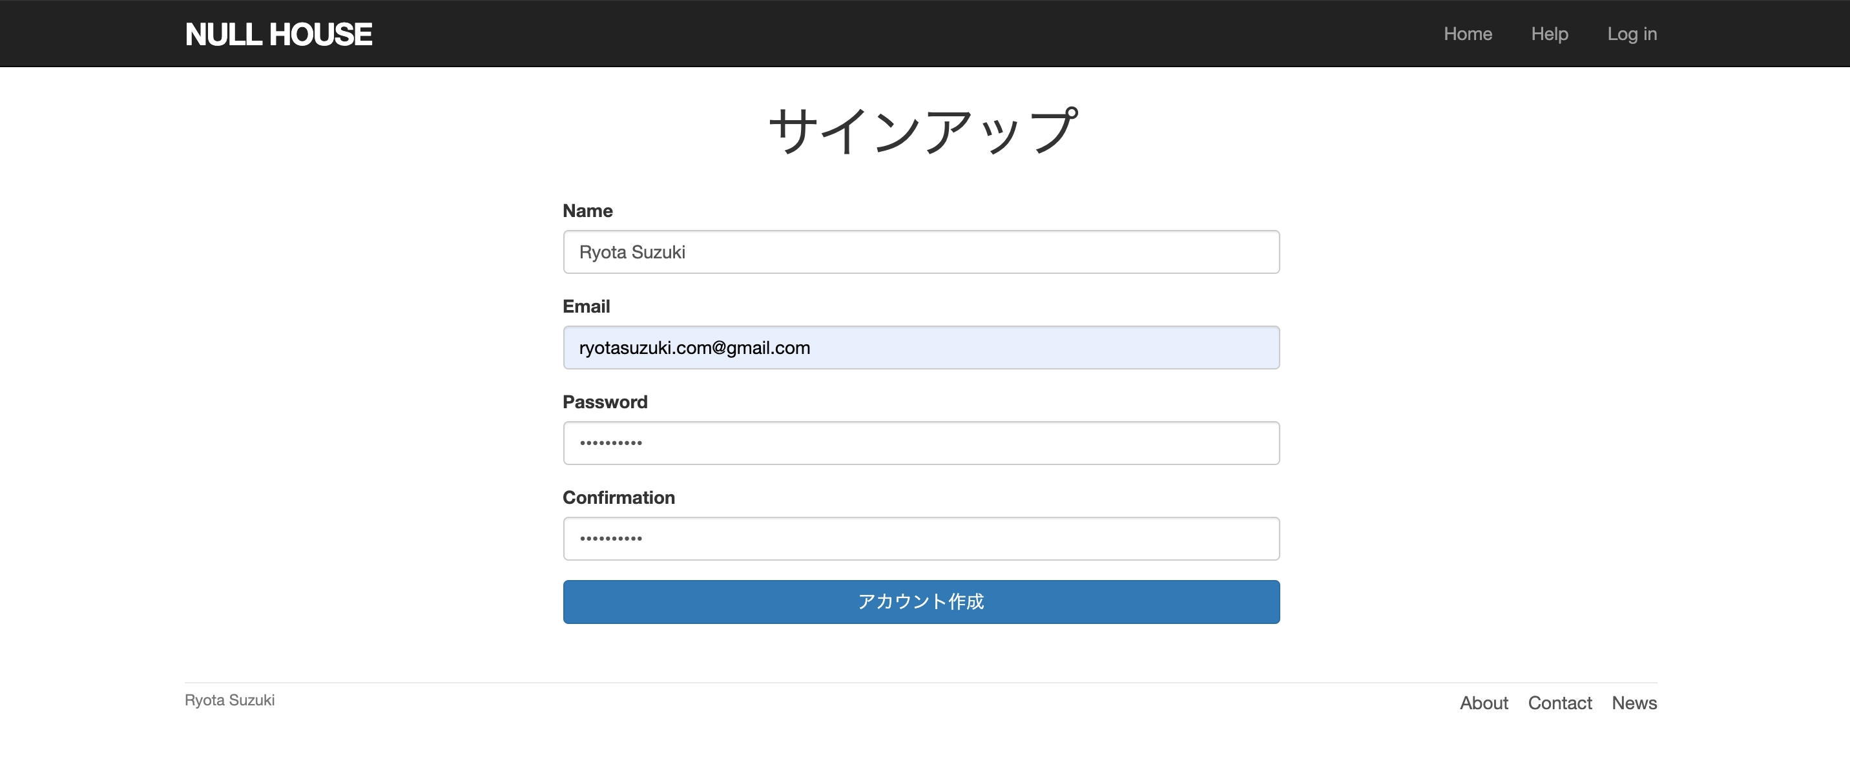Focus the Password input field
Screen dimensions: 1850x779
click(920, 442)
